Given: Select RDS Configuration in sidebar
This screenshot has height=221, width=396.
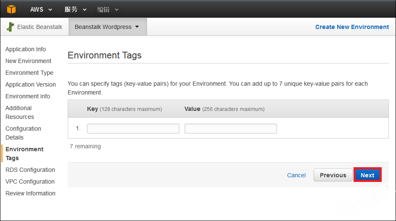Looking at the screenshot, I should 30,170.
